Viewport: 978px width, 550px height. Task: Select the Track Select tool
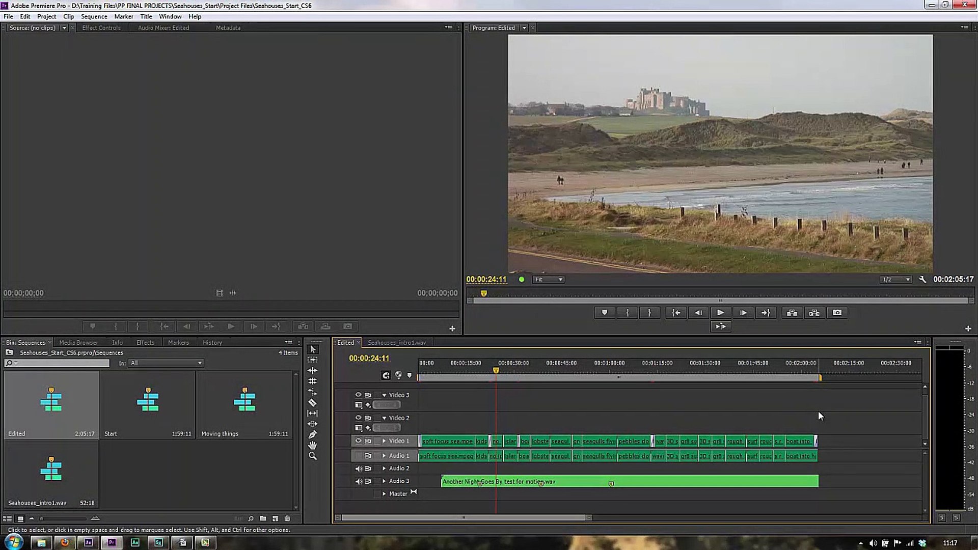point(313,359)
